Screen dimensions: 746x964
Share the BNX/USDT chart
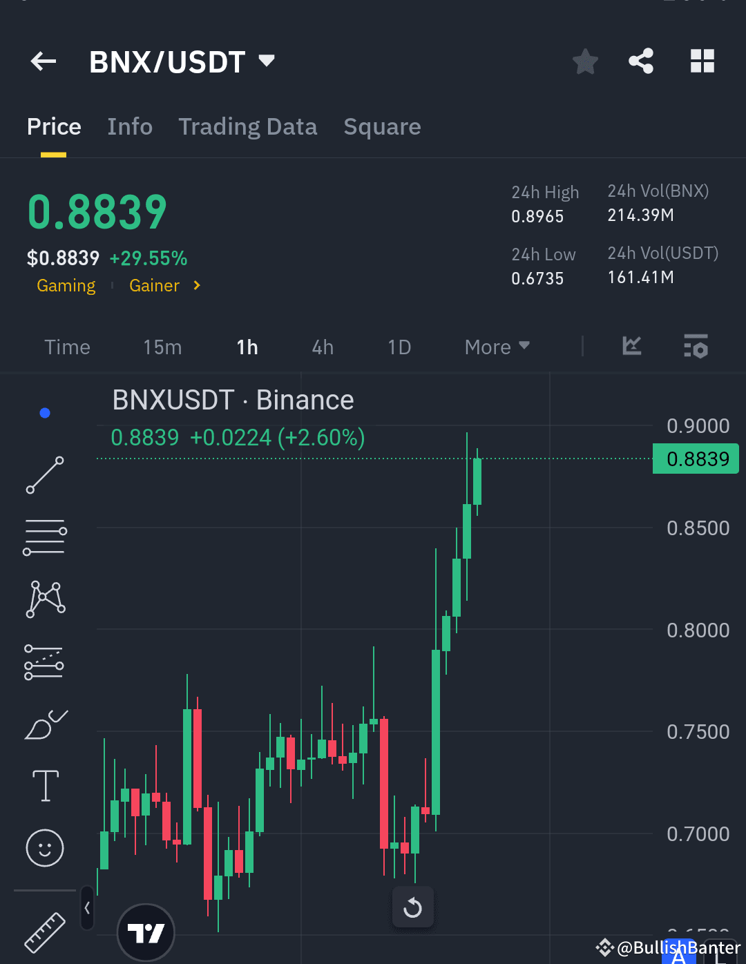point(640,61)
